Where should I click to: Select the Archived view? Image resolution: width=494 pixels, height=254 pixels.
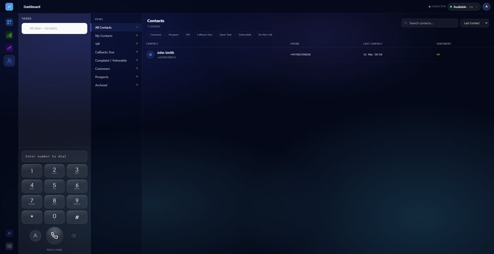click(x=116, y=85)
